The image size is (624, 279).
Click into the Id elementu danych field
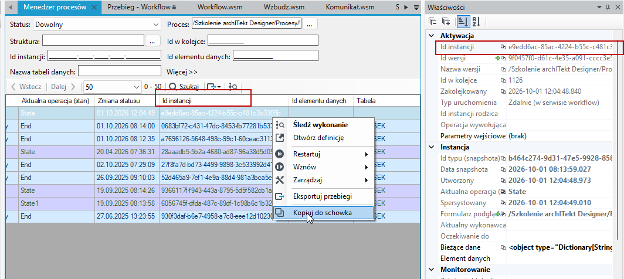276,56
